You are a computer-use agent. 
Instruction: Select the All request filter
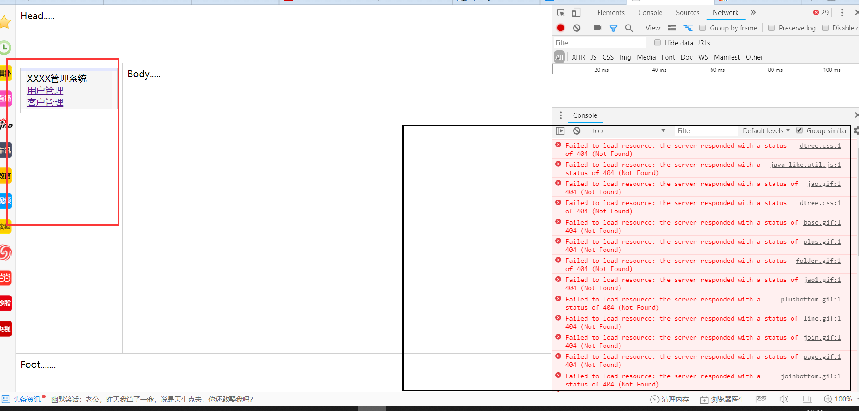(559, 57)
